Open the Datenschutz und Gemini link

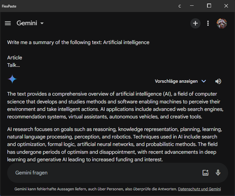(x=199, y=189)
